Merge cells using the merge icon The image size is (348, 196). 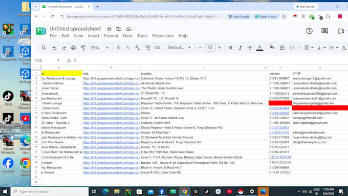tap(292, 48)
